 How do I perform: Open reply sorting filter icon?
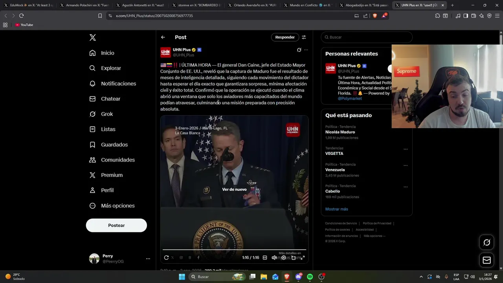click(x=304, y=37)
